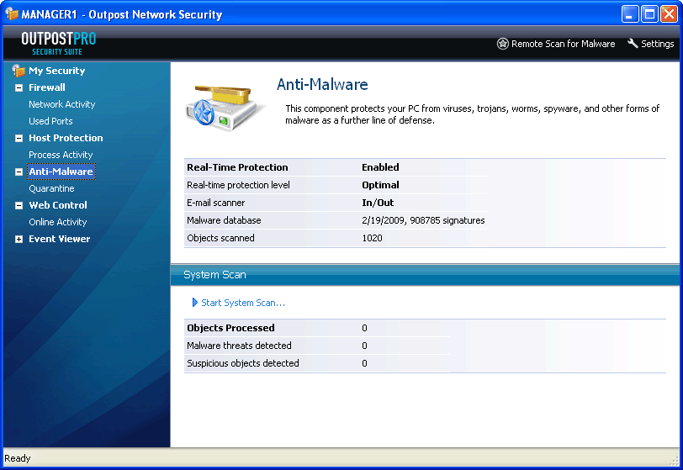Image resolution: width=683 pixels, height=470 pixels.
Task: Click the Malware database label
Action: point(224,220)
